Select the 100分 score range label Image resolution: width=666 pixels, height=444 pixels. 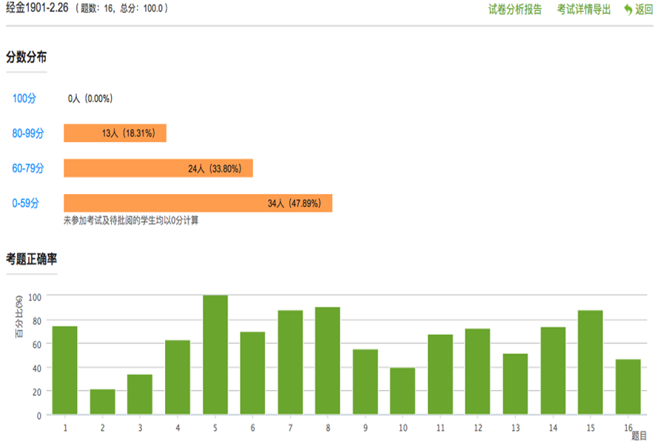point(24,98)
